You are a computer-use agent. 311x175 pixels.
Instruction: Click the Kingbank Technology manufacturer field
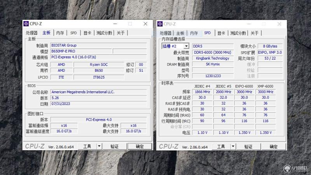pos(213,58)
